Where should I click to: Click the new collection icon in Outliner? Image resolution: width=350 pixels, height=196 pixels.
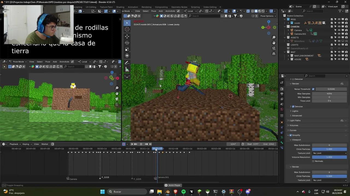(x=347, y=11)
